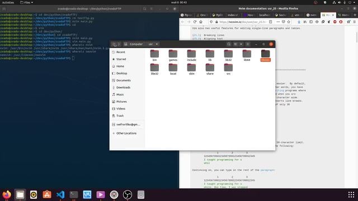This screenshot has width=358, height=201.
Task: Open Visual Studio Code from the dock
Action: point(60,195)
